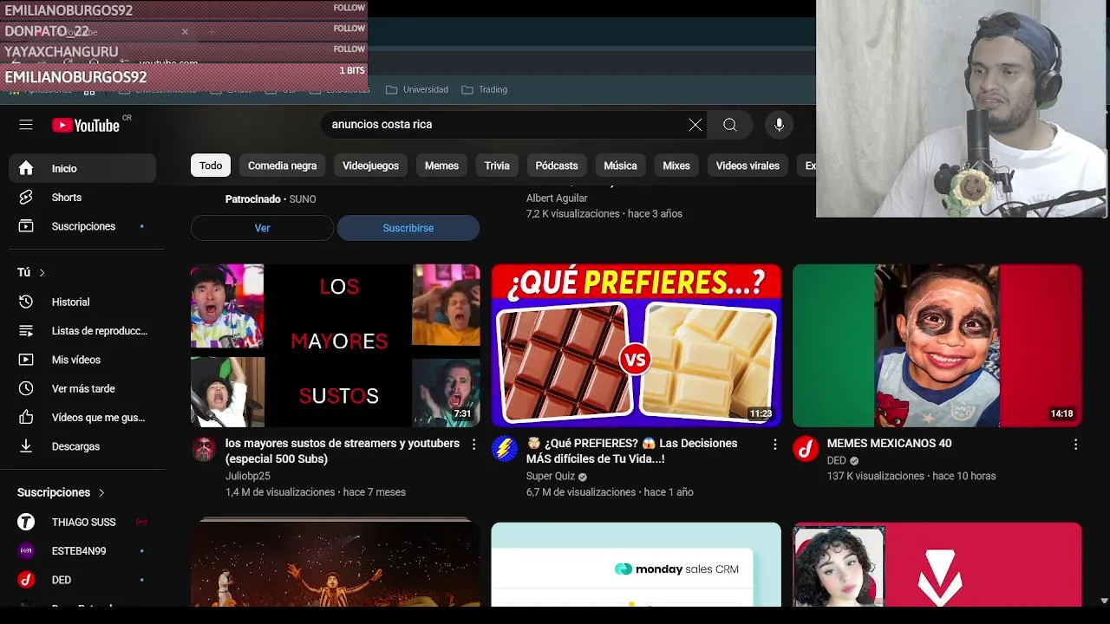The height and width of the screenshot is (624, 1110).
Task: Open Listas de reproducción in the sidebar
Action: (82, 331)
